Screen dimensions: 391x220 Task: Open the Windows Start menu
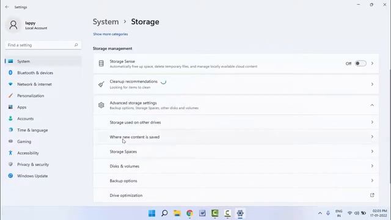(152, 213)
